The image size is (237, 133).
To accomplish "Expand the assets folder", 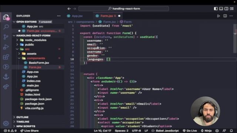I will (31, 54).
